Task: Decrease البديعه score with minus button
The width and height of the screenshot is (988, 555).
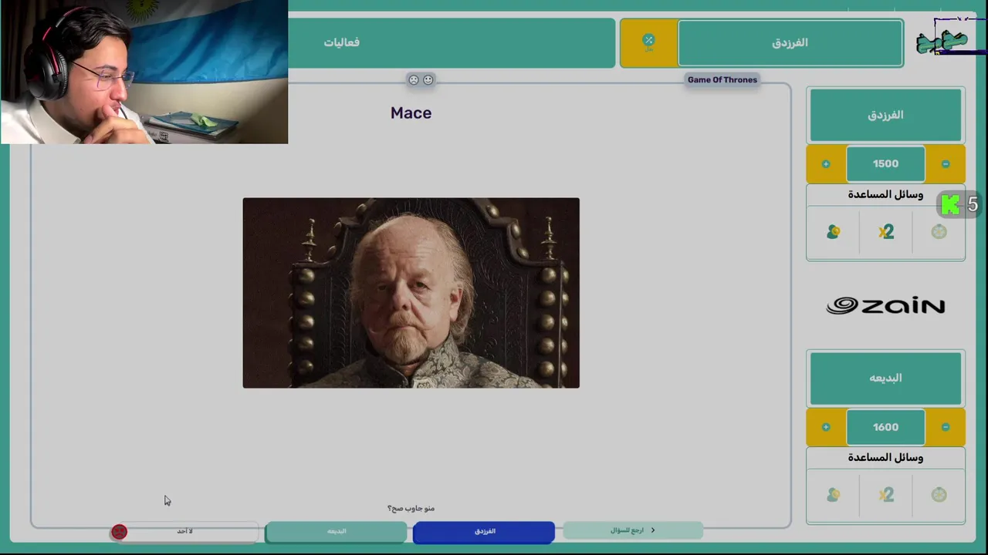Action: click(x=946, y=427)
